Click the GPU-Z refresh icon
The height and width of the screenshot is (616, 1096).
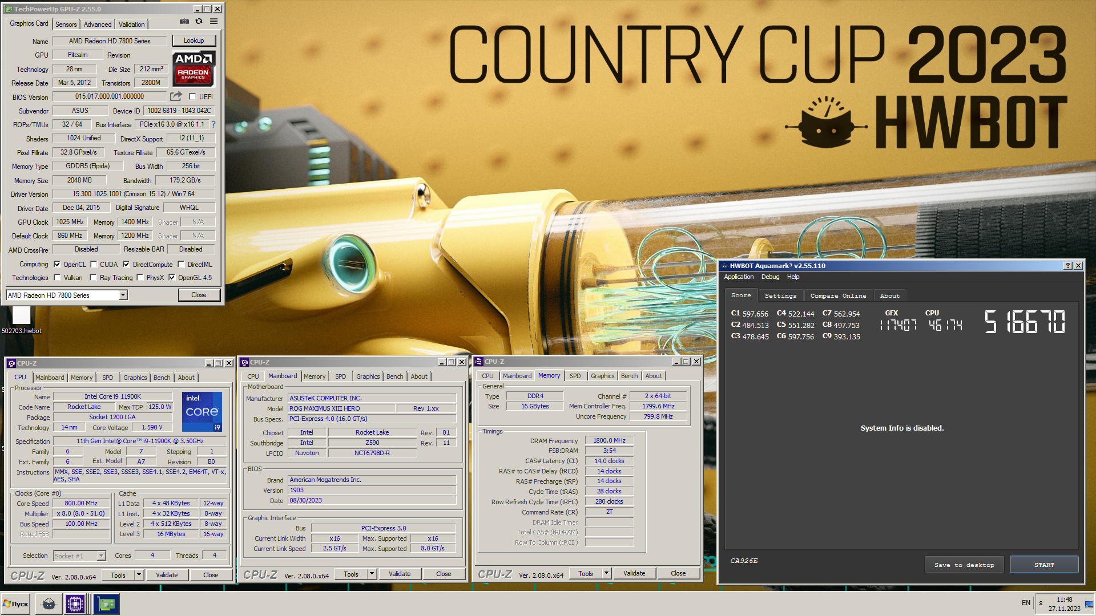point(199,22)
